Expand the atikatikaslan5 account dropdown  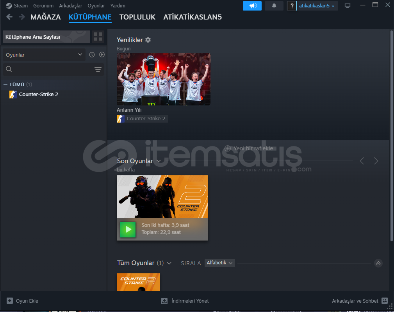(x=317, y=6)
